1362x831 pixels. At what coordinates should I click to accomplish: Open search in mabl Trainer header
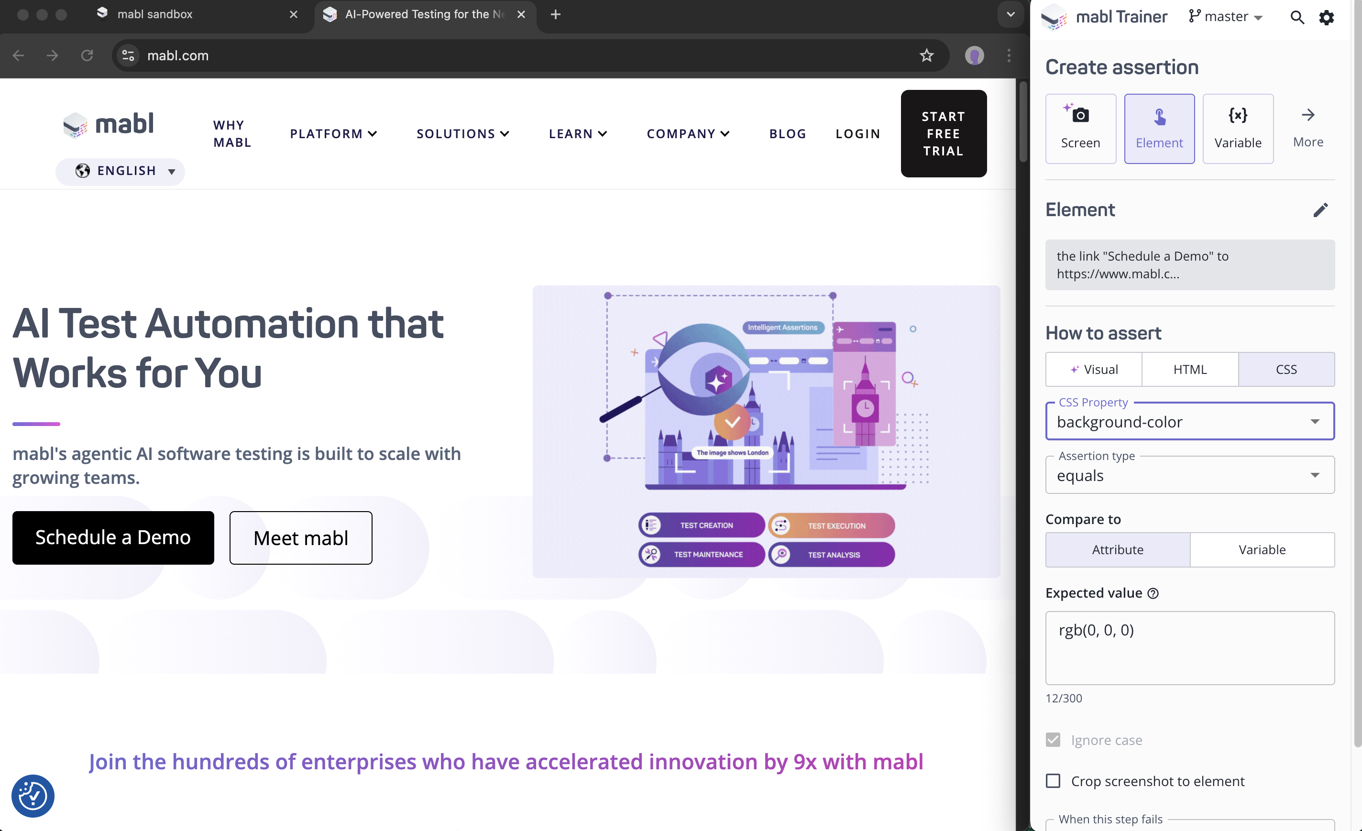[1297, 18]
